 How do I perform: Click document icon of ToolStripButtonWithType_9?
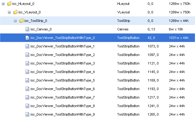[x=27, y=114]
